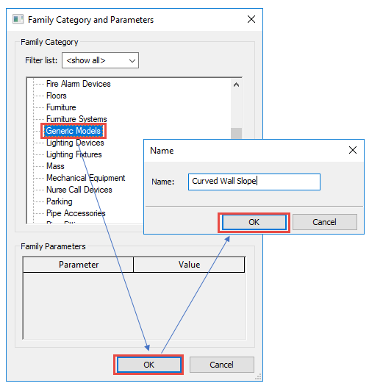Select Parking category
The height and width of the screenshot is (386, 369).
(60, 201)
